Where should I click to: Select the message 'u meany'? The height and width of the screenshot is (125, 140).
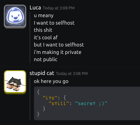tap(44, 15)
